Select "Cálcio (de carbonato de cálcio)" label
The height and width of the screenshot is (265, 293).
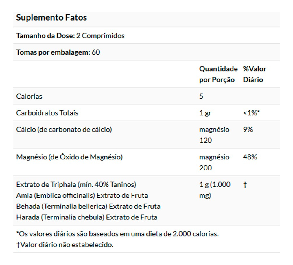pyautogui.click(x=64, y=130)
